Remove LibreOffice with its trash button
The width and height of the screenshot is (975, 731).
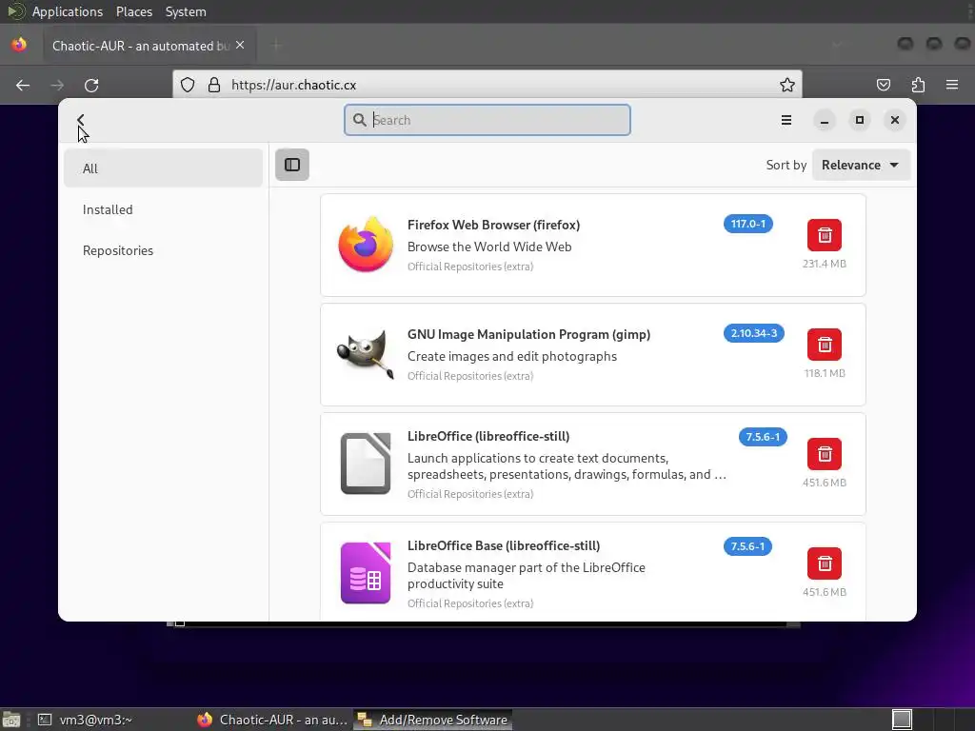point(825,454)
